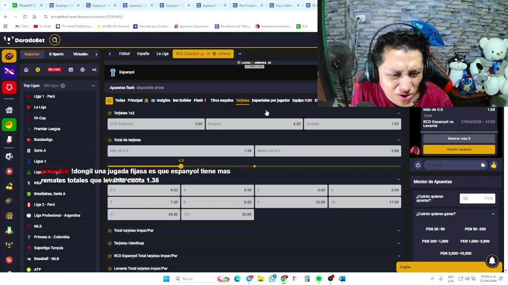Click the Windows Start button

pyautogui.click(x=166, y=279)
